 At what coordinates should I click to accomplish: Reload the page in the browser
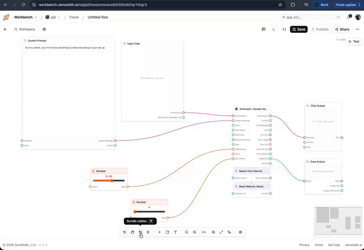pos(23,5)
